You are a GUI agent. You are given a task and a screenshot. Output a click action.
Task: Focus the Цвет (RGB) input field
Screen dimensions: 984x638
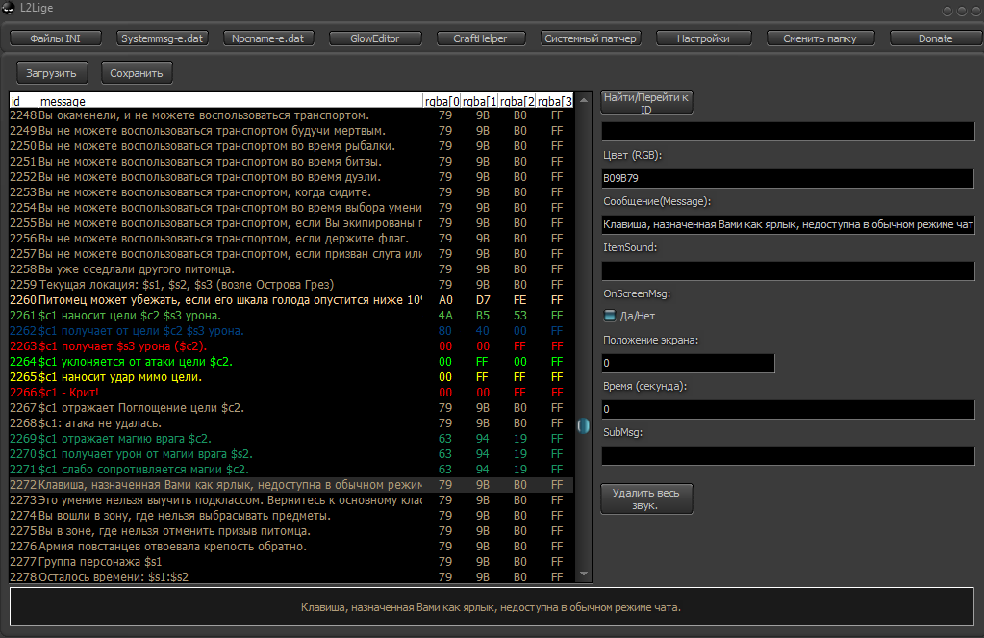click(x=788, y=178)
